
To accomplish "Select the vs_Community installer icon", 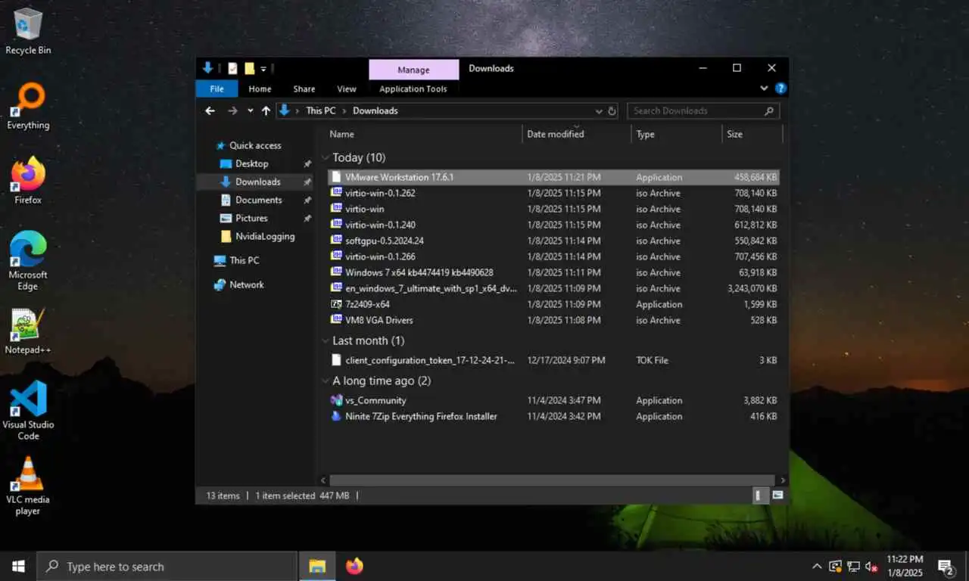I will [x=337, y=400].
